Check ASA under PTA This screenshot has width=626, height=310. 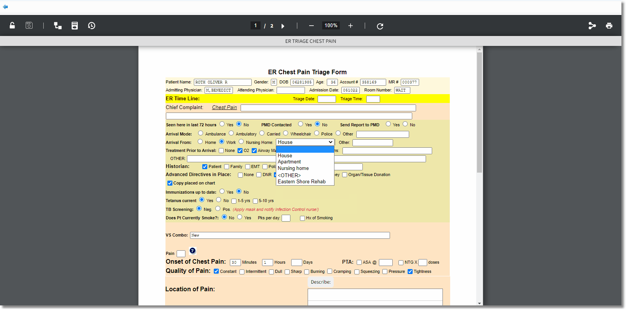point(359,263)
